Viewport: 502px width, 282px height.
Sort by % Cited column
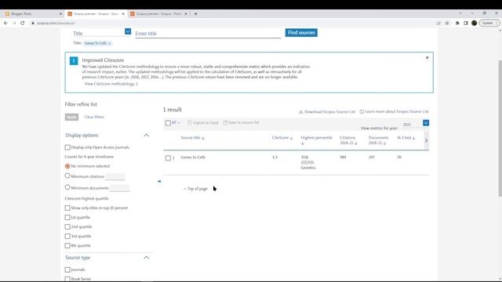406,138
